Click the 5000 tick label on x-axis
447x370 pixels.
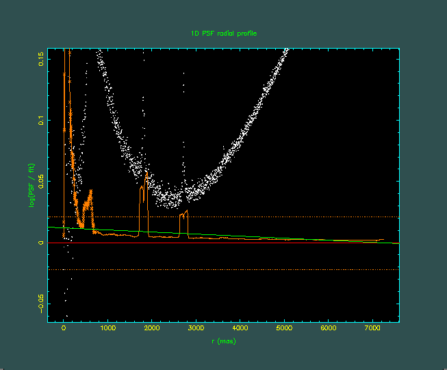point(284,330)
